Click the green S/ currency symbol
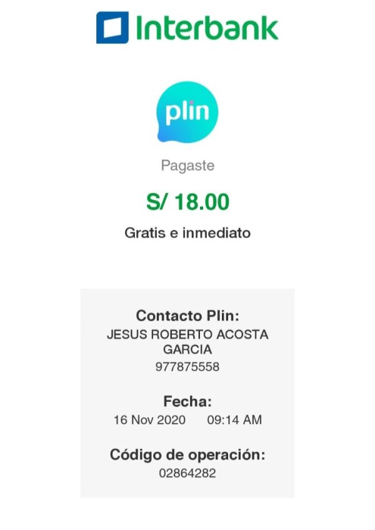This screenshot has height=530, width=375. (157, 202)
